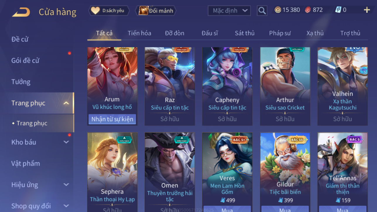The image size is (377, 212).
Task: Collapse the Trang phục sidebar section
Action: [66, 103]
